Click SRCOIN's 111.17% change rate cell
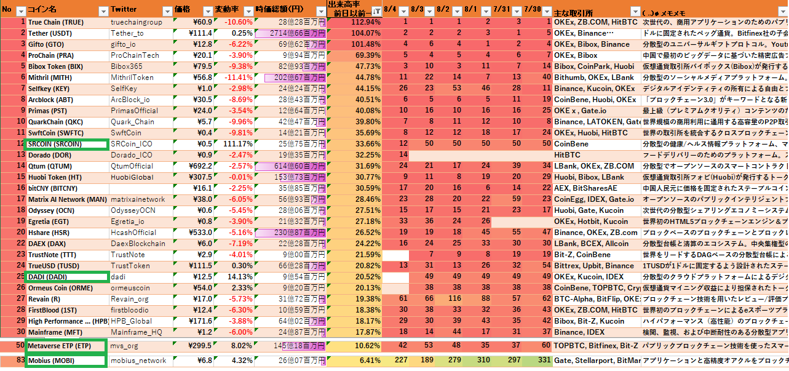The image size is (789, 371). [x=233, y=144]
